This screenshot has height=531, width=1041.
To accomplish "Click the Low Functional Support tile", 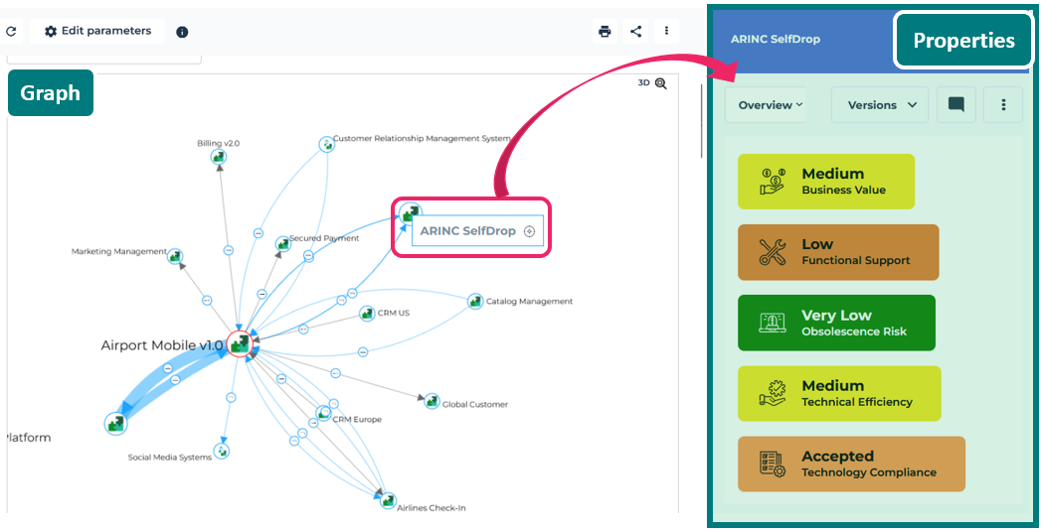I will pos(837,252).
